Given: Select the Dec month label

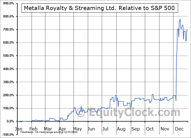Looking at the screenshot, I should 179,129.
